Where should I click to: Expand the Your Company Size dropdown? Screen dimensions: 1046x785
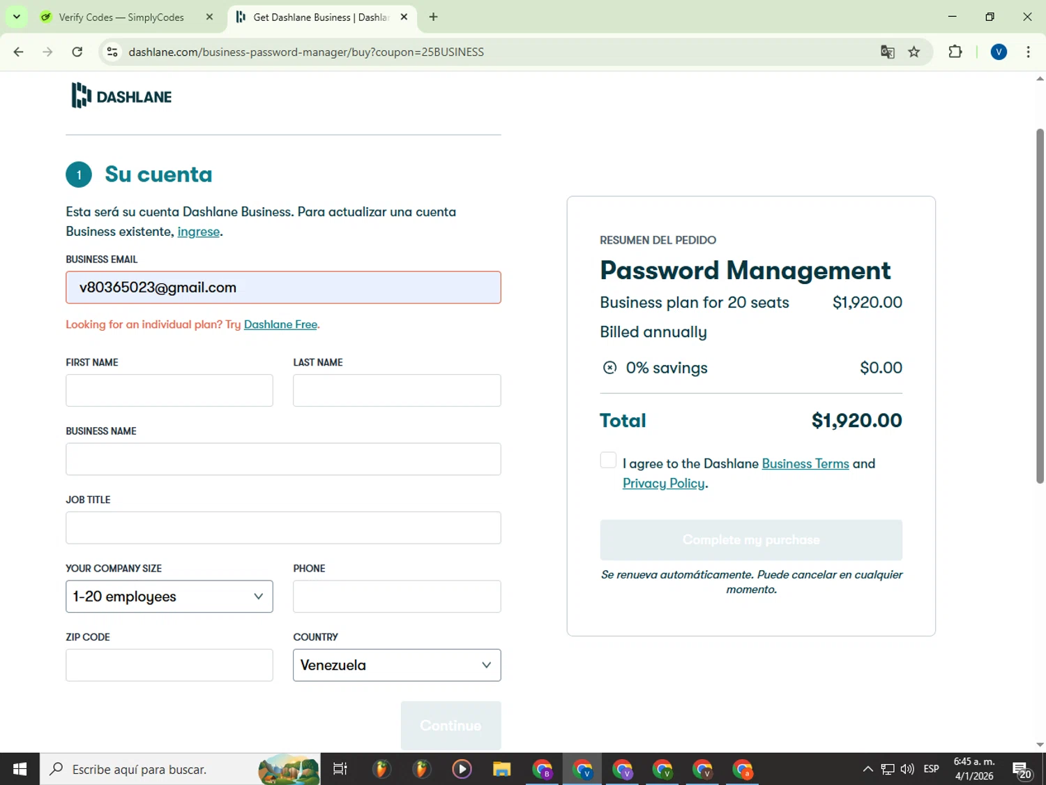tap(169, 597)
